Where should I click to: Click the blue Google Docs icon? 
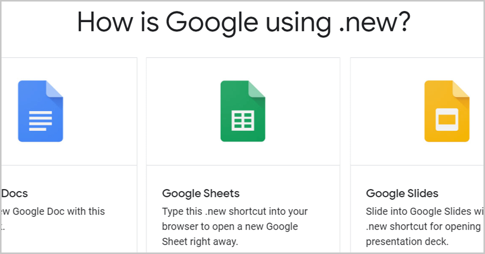point(40,111)
